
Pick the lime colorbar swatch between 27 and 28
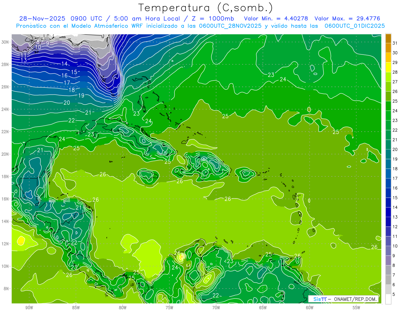click(388, 77)
